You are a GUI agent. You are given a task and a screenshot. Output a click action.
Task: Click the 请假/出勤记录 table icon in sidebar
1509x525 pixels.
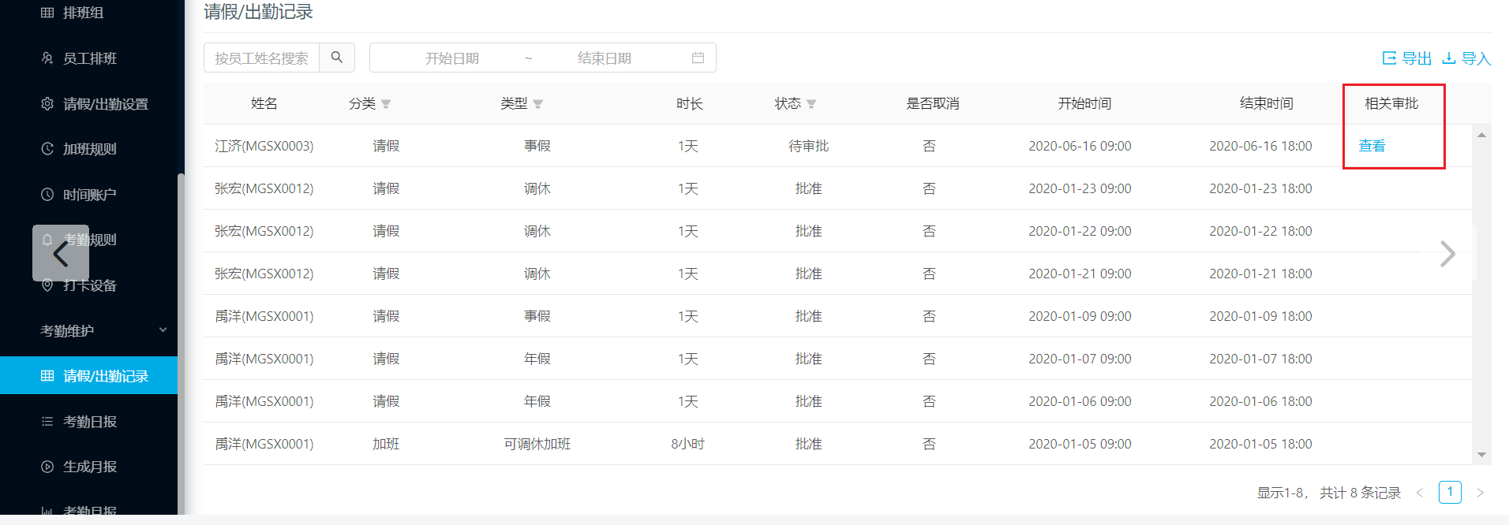47,376
